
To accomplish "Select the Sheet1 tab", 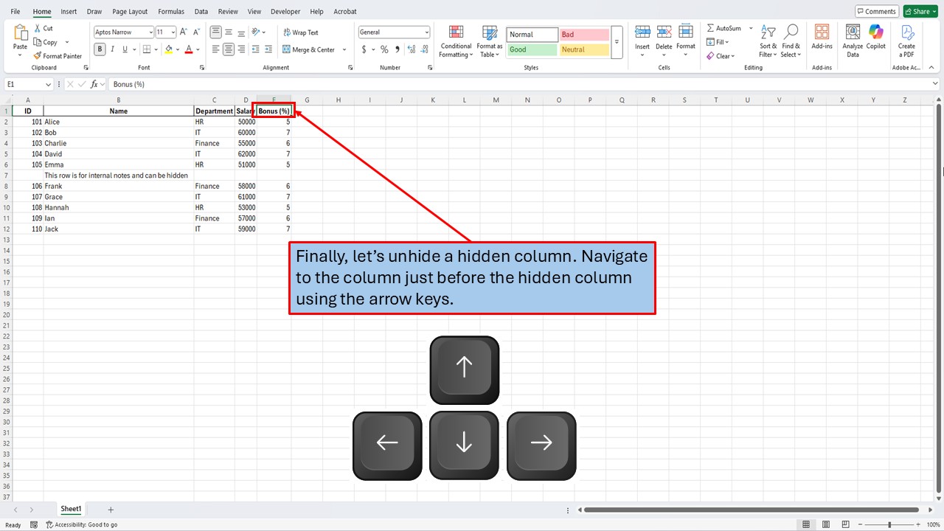I will (x=71, y=508).
